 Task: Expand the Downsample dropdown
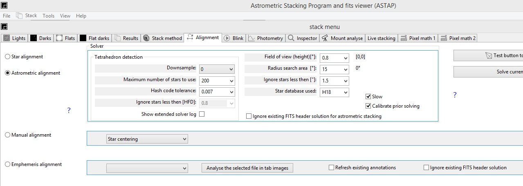point(231,69)
